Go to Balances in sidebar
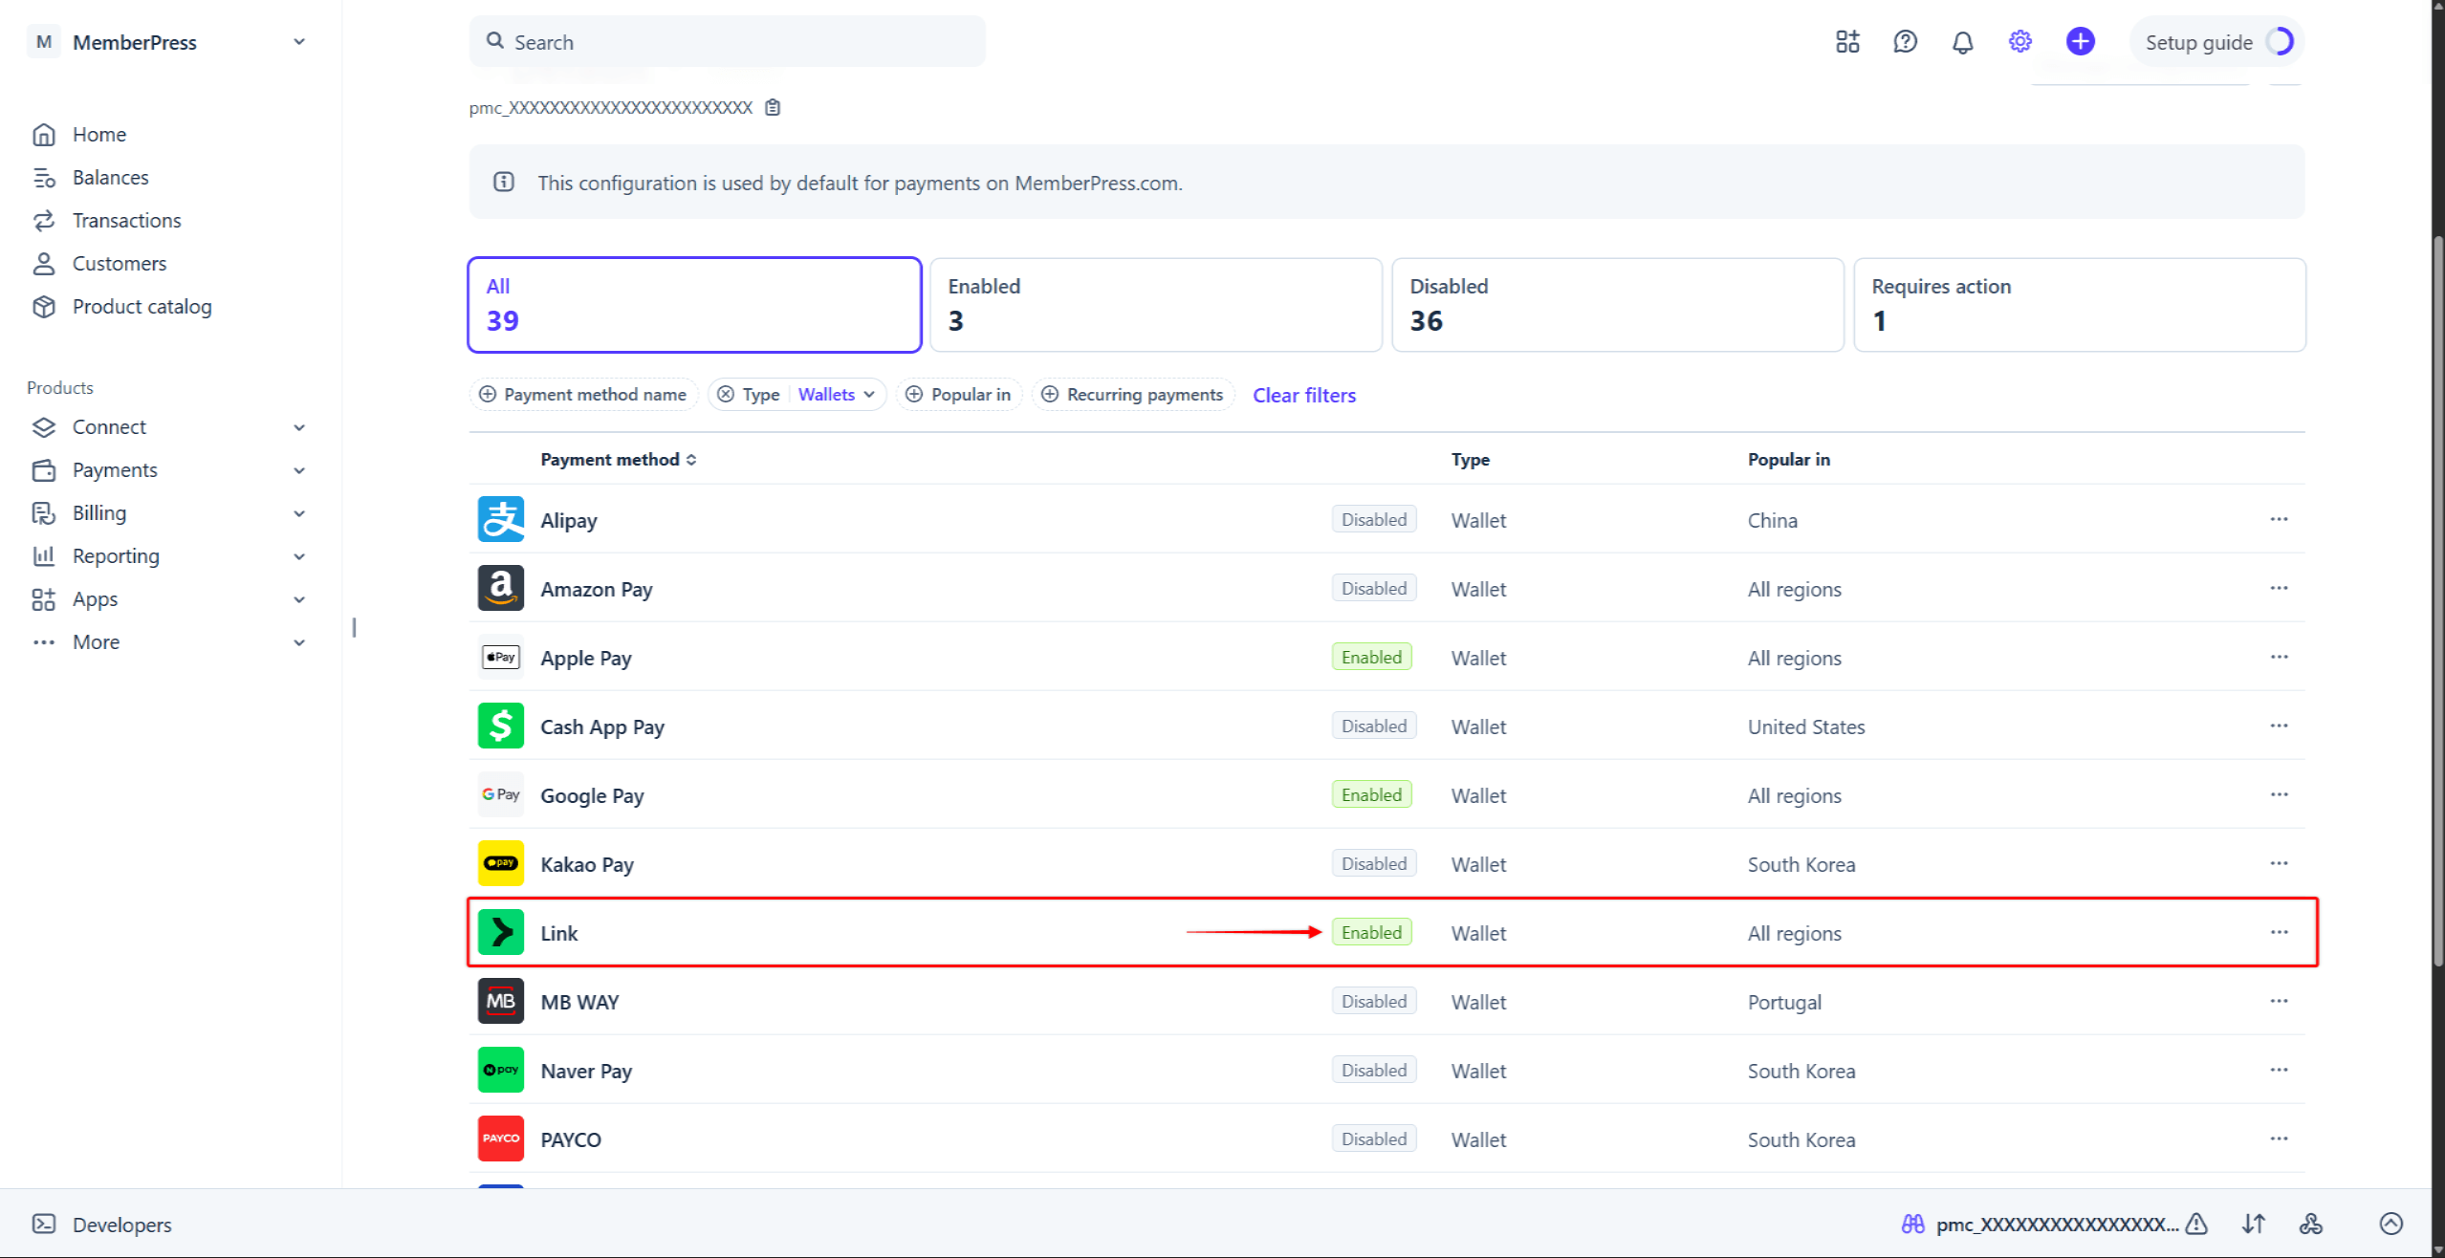2445x1258 pixels. 110,178
